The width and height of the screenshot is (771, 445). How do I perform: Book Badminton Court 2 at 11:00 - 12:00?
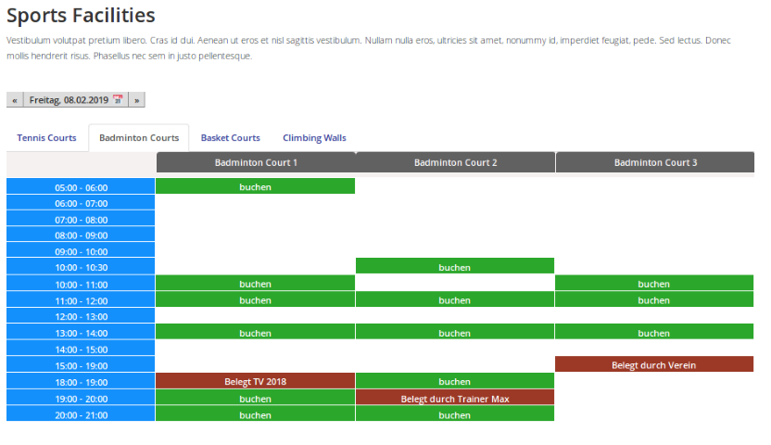(x=454, y=300)
